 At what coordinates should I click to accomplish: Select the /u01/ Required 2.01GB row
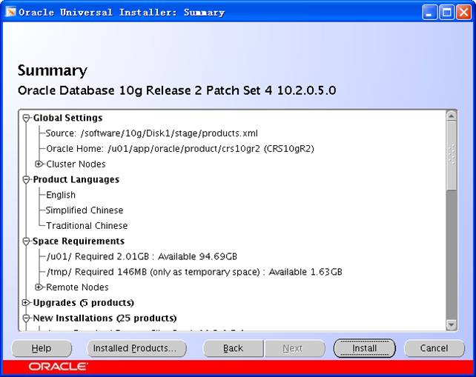click(142, 256)
